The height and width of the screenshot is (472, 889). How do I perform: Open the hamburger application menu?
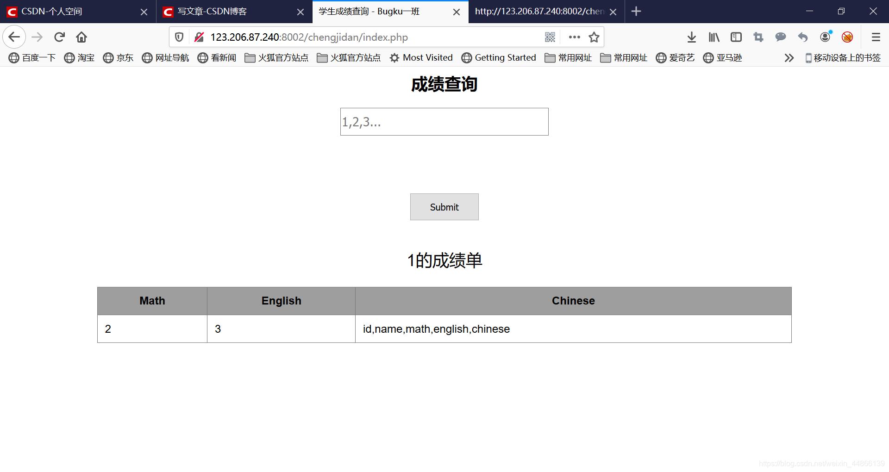point(876,37)
